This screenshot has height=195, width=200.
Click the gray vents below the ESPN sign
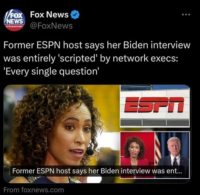155,123
